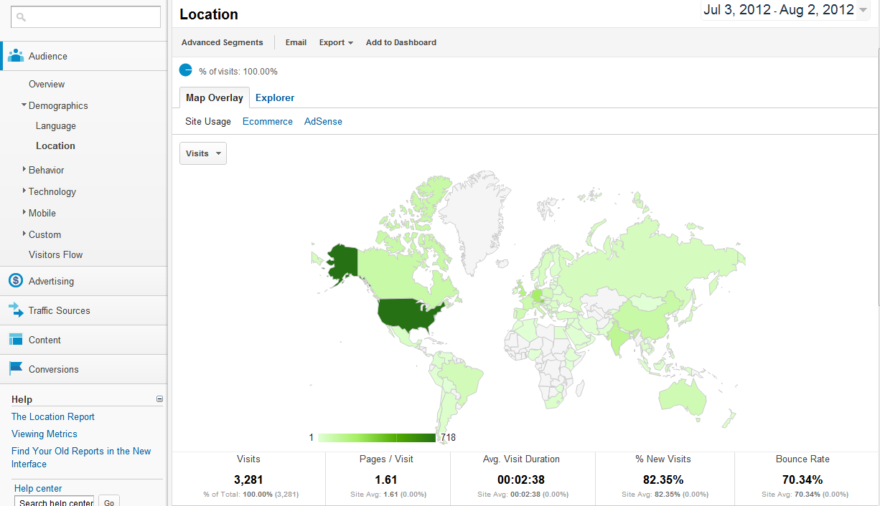Open the Visits metric dropdown

[x=203, y=153]
